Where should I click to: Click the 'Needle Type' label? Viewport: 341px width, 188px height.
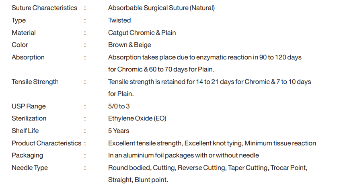29,168
